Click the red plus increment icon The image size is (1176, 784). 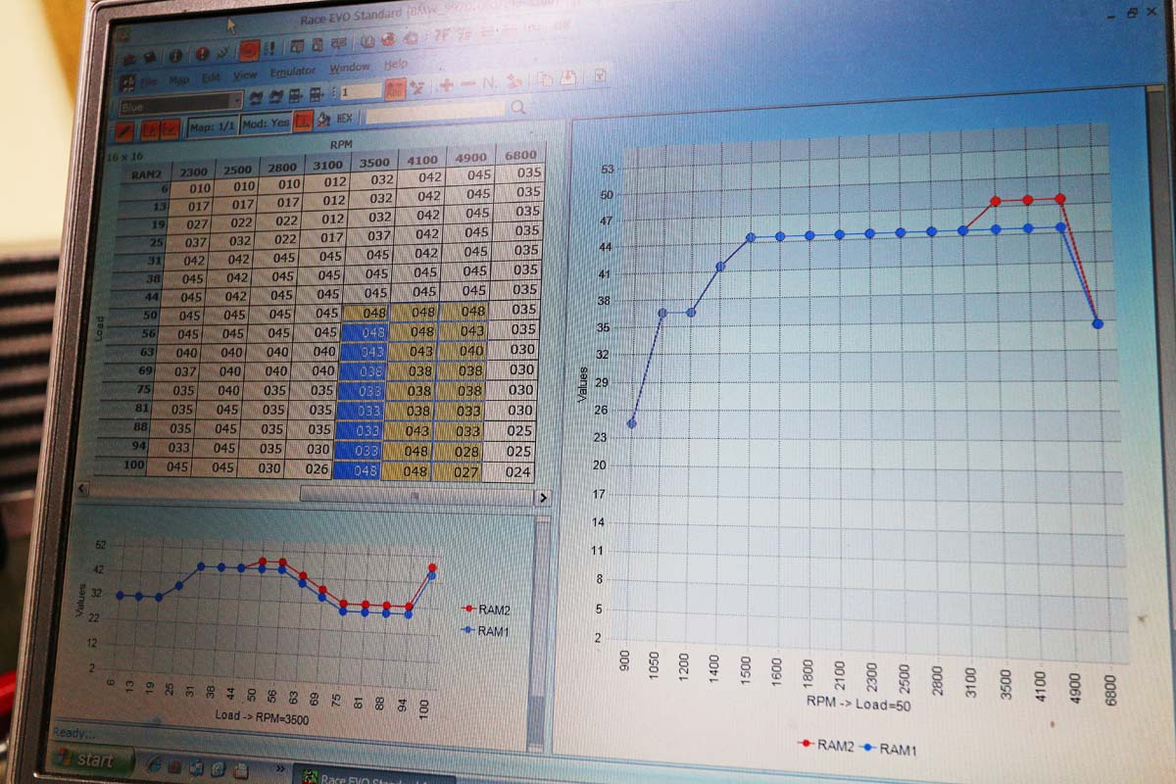(x=446, y=84)
